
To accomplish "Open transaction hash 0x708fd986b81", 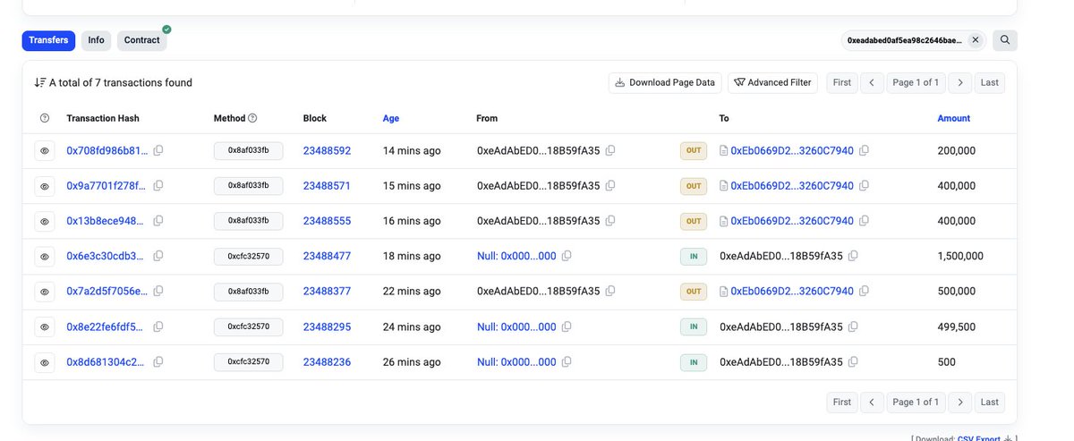I will pos(107,150).
